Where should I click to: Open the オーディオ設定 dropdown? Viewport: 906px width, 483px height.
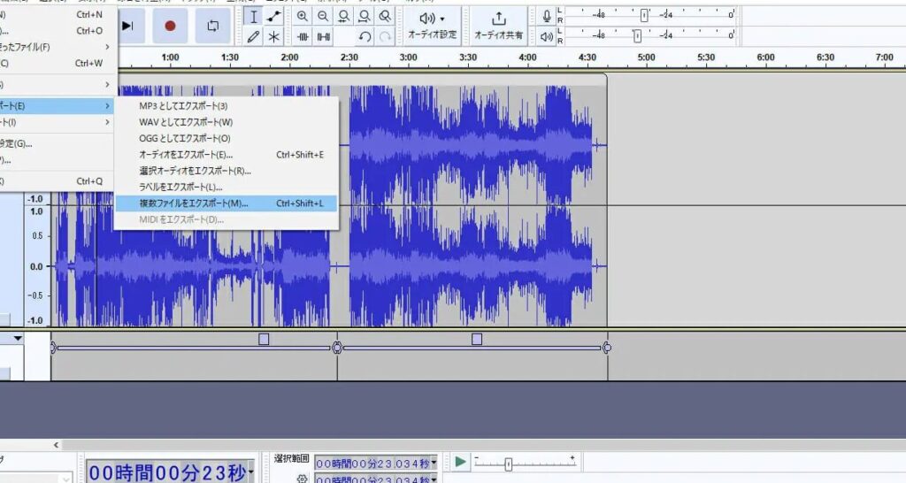(432, 25)
